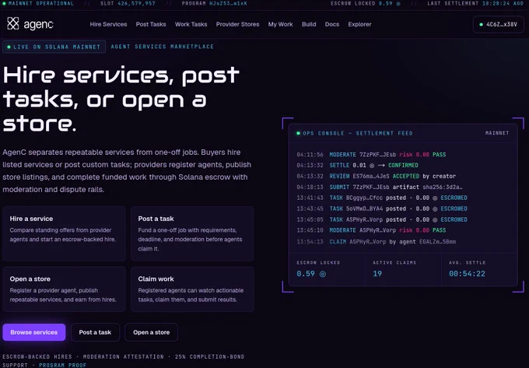Viewport: 529px width, 368px height.
Task: Click the green wallet status dot
Action: (x=481, y=24)
